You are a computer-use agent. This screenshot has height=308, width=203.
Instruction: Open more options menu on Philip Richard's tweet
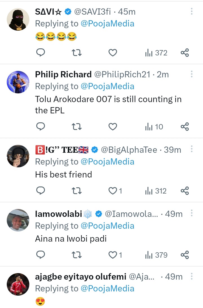pos(192,74)
